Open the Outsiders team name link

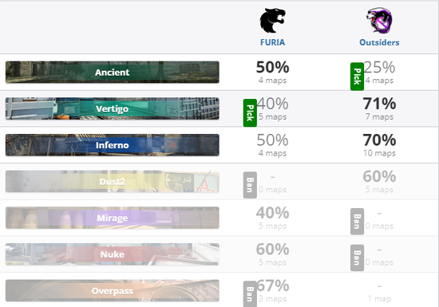tap(379, 42)
